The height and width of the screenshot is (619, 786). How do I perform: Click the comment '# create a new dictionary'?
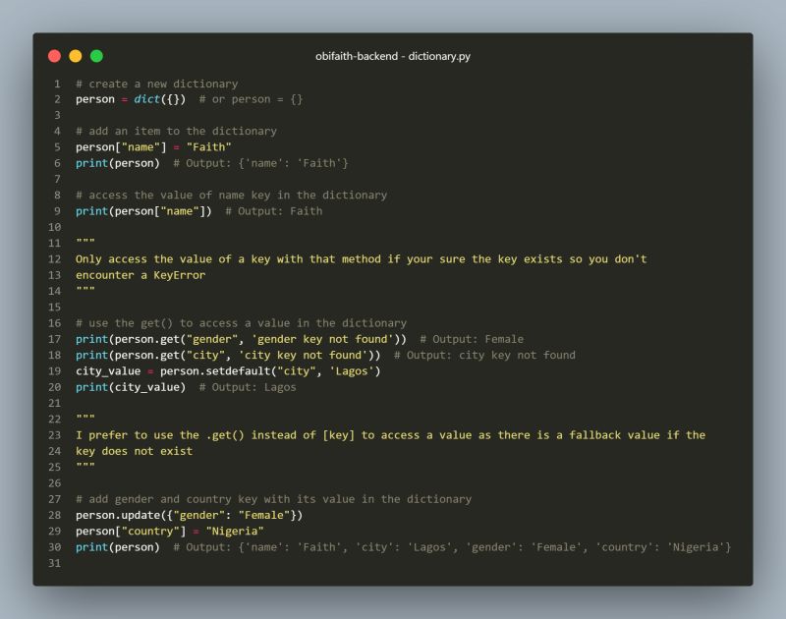click(x=157, y=84)
